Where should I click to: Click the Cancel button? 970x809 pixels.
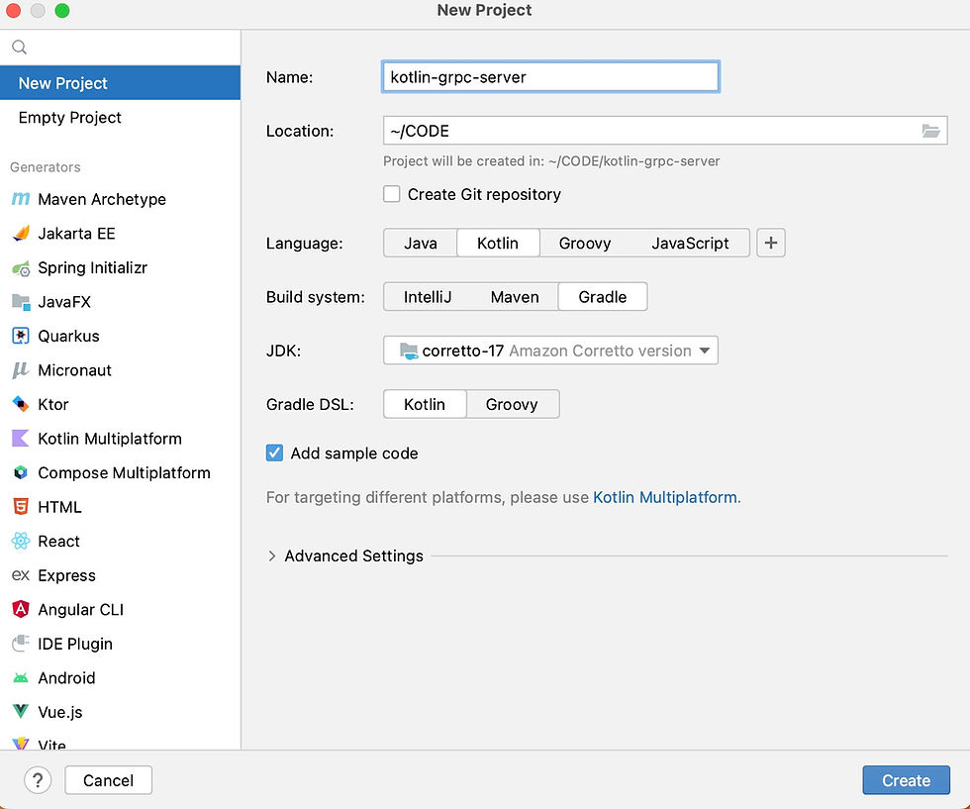[108, 780]
